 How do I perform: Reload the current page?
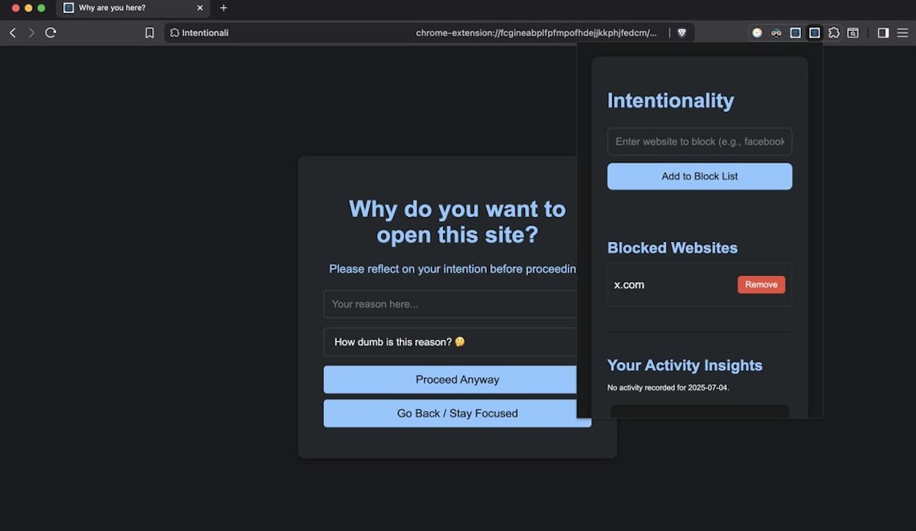click(51, 32)
